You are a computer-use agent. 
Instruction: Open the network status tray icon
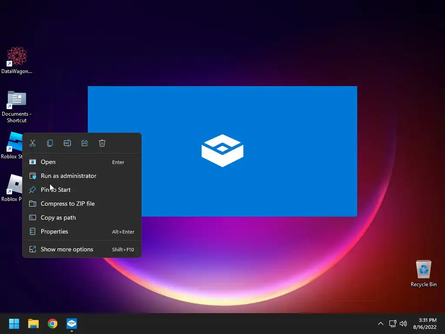(x=393, y=324)
